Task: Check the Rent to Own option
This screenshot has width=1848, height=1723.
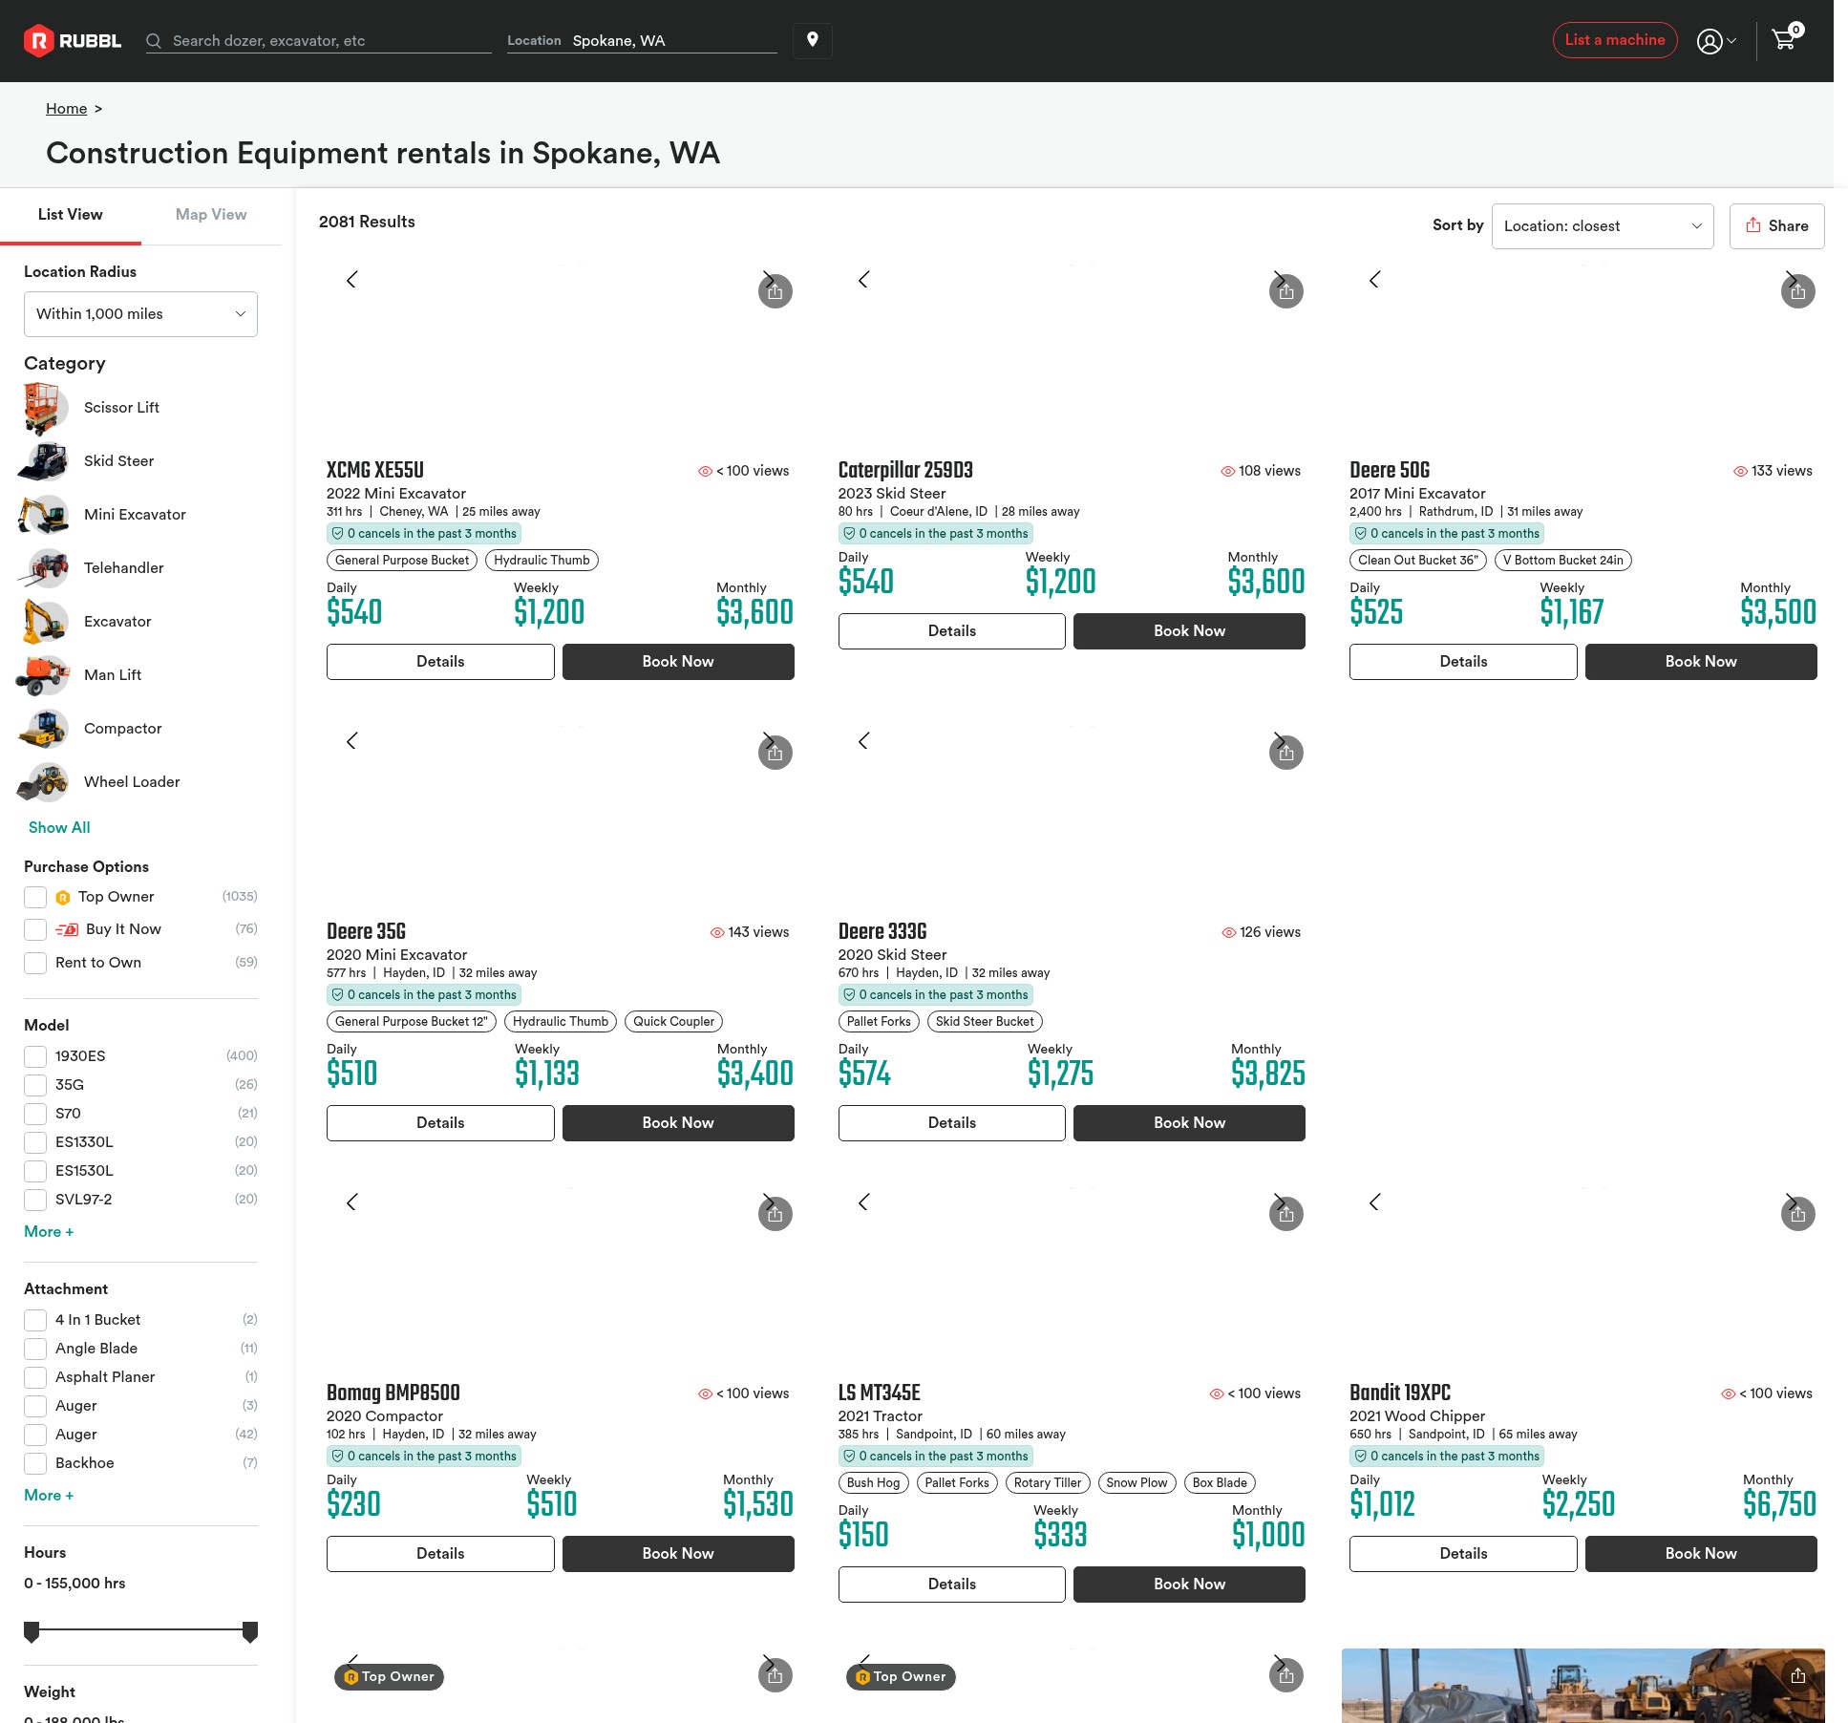Action: tap(35, 963)
